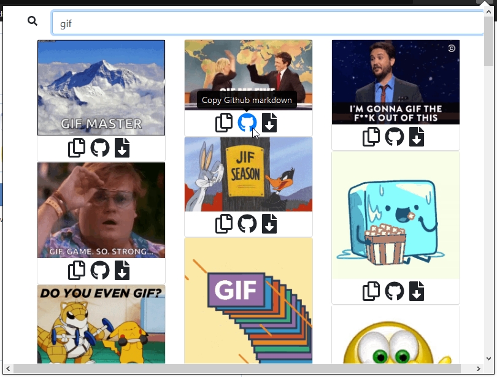The height and width of the screenshot is (377, 497).
Task: Click the vertical scrollbar thumb
Action: coord(488,41)
